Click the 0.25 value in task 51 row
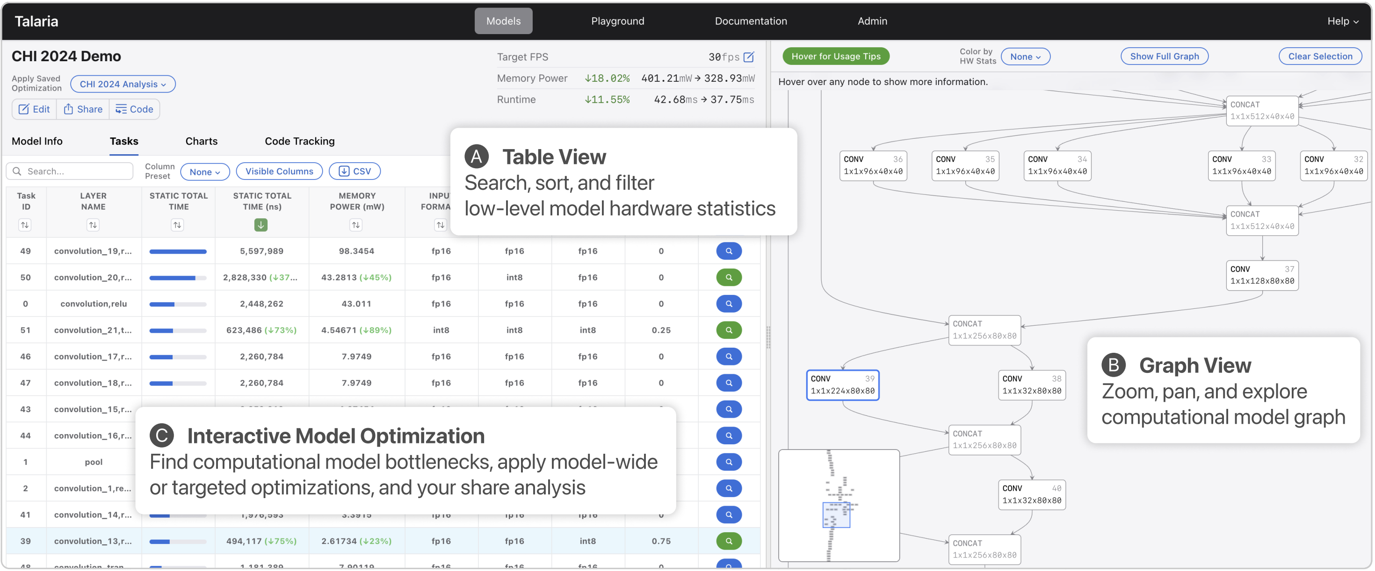Viewport: 1375px width, 571px height. [x=661, y=330]
